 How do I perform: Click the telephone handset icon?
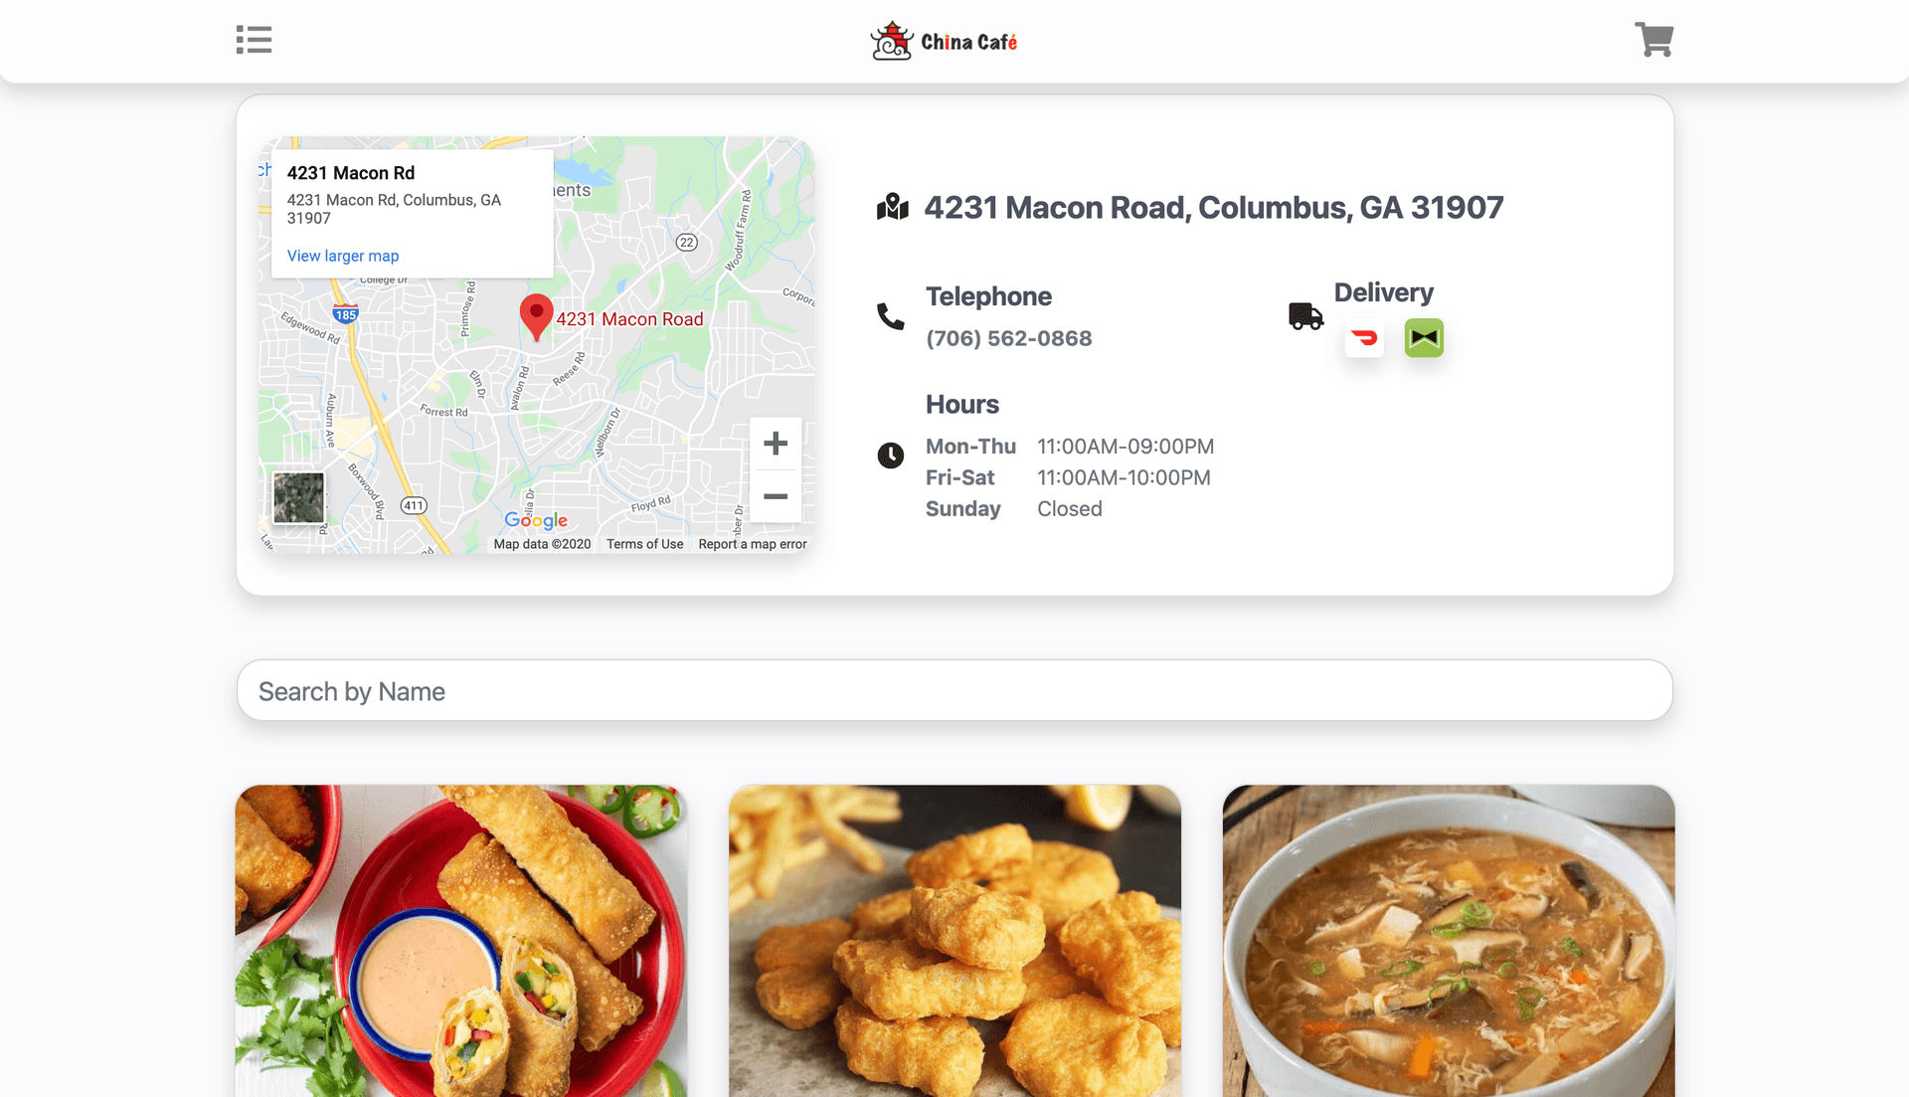point(891,316)
